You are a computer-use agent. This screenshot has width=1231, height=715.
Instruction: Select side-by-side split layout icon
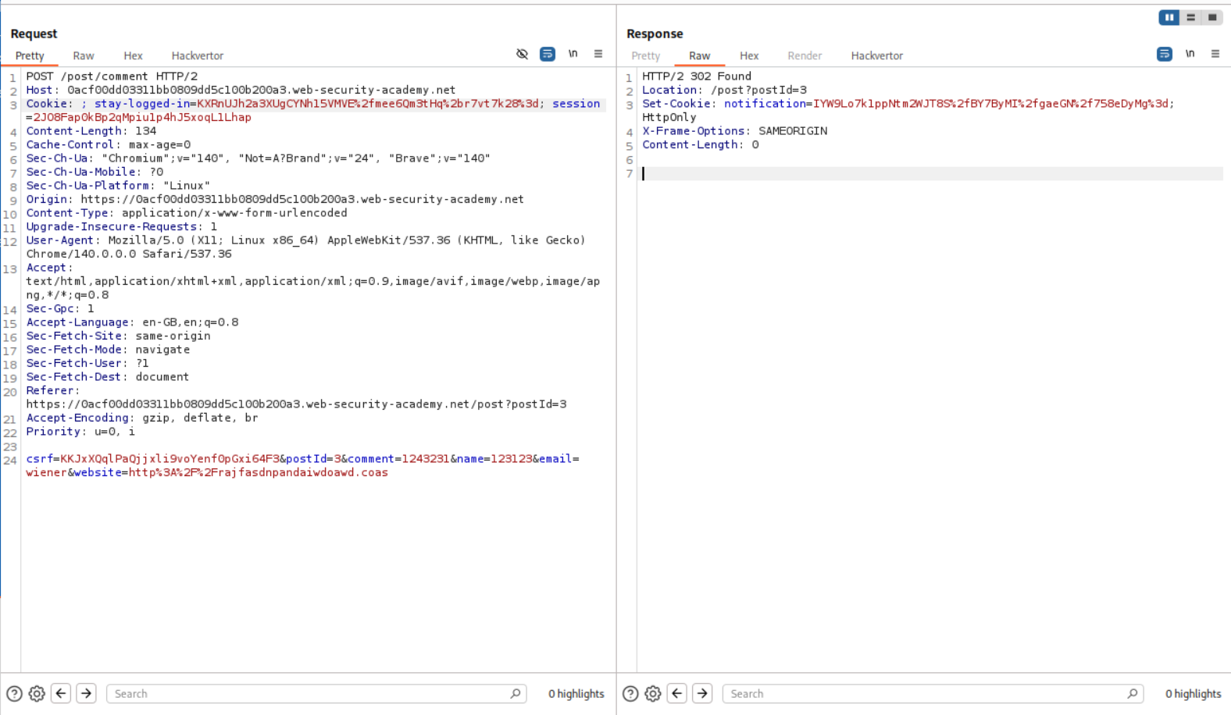tap(1169, 17)
